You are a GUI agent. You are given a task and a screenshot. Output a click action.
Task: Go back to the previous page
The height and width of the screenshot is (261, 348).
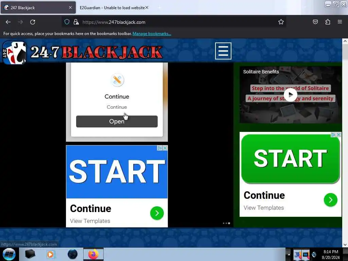pos(8,22)
